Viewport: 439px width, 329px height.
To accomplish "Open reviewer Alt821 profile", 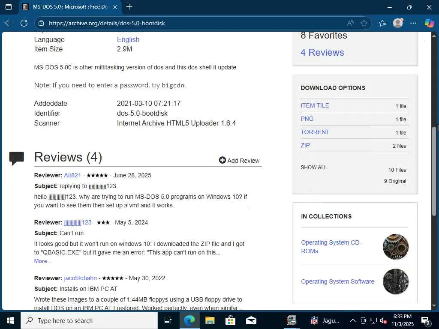I will (72, 175).
